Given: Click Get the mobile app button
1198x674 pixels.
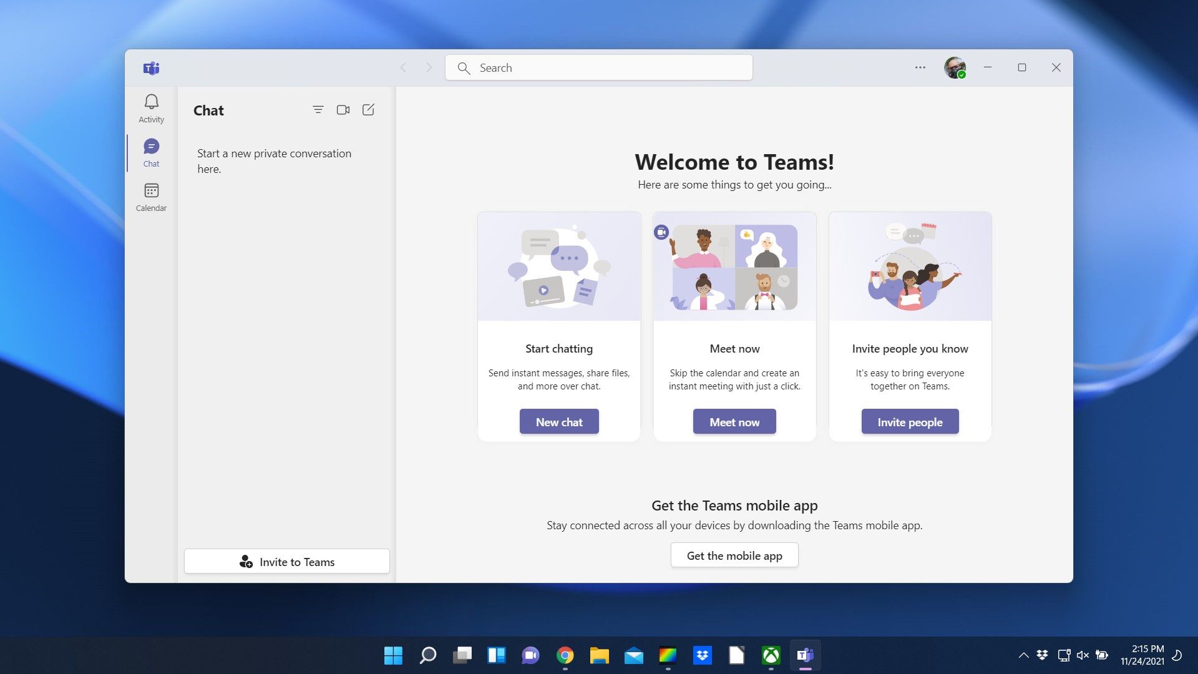Looking at the screenshot, I should click(734, 555).
